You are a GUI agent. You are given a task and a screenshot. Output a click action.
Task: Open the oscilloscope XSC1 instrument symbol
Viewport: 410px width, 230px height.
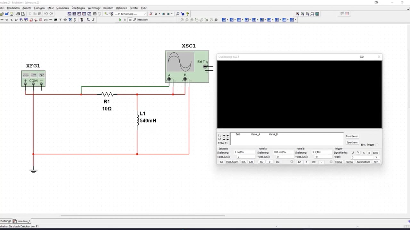[187, 66]
